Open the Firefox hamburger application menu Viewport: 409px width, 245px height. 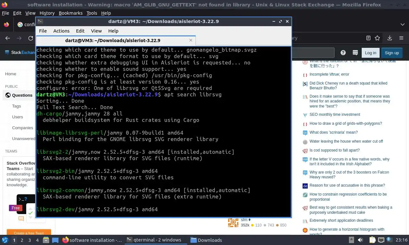[401, 38]
